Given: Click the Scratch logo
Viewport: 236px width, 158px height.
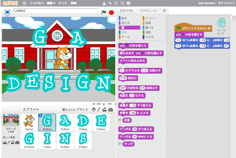Looking at the screenshot, I should [x=10, y=3].
